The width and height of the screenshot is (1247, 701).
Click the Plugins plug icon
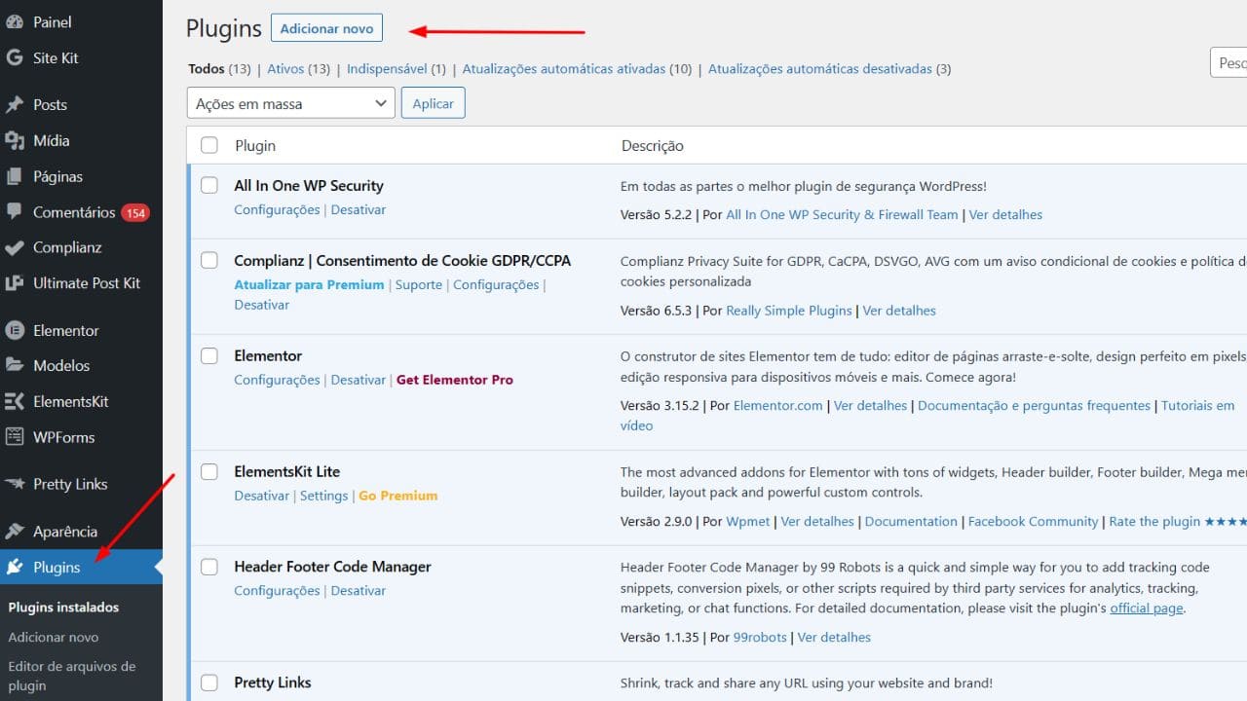point(15,567)
